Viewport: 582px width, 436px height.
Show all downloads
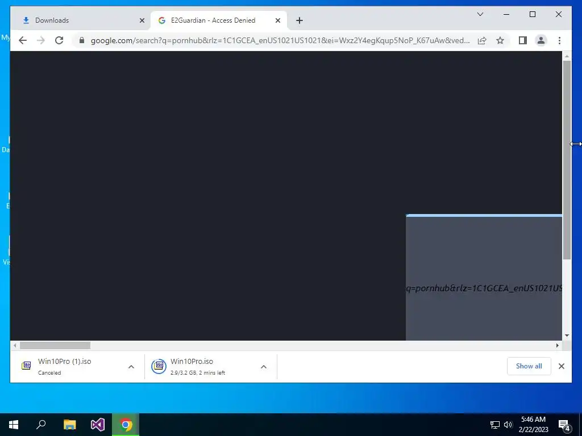(529, 366)
